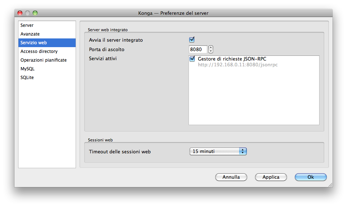
Task: Select Servizio web in sidebar
Action: click(33, 43)
